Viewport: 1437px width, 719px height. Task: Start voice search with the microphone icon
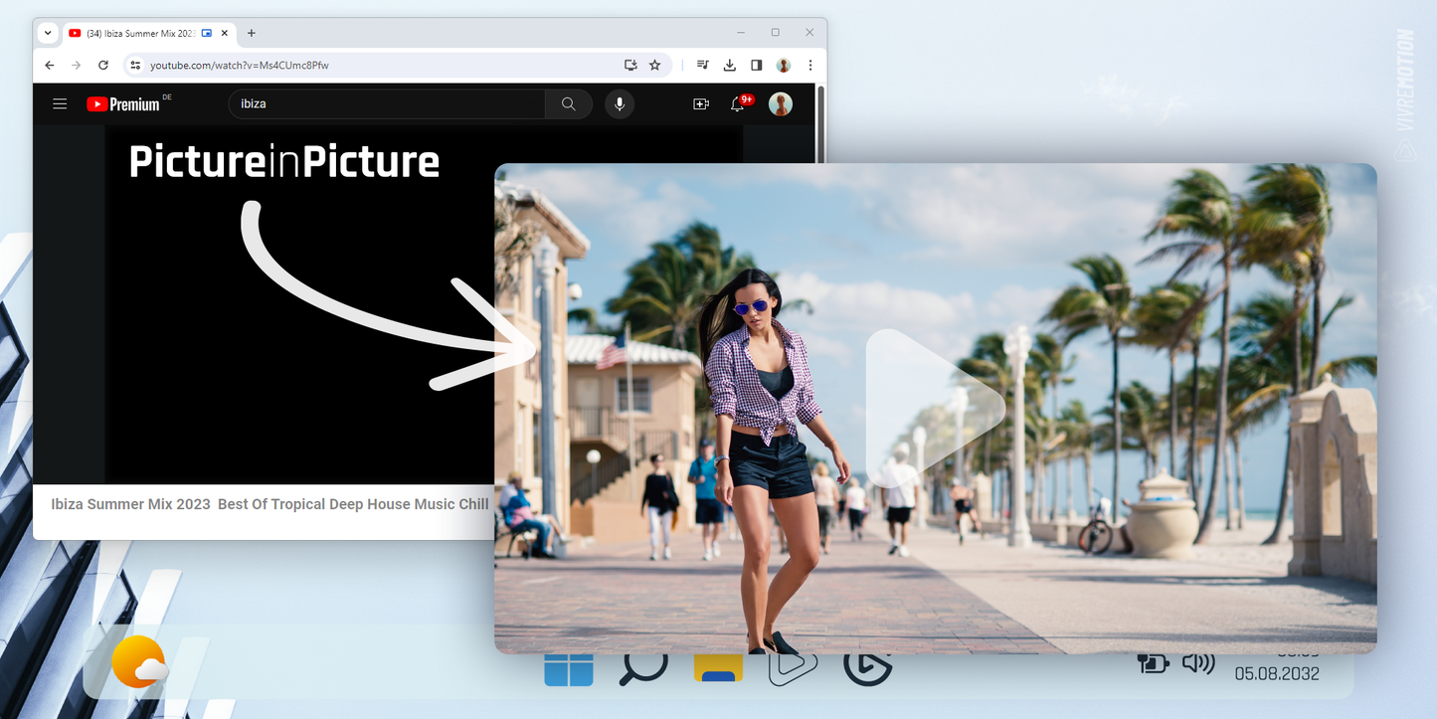pyautogui.click(x=620, y=103)
